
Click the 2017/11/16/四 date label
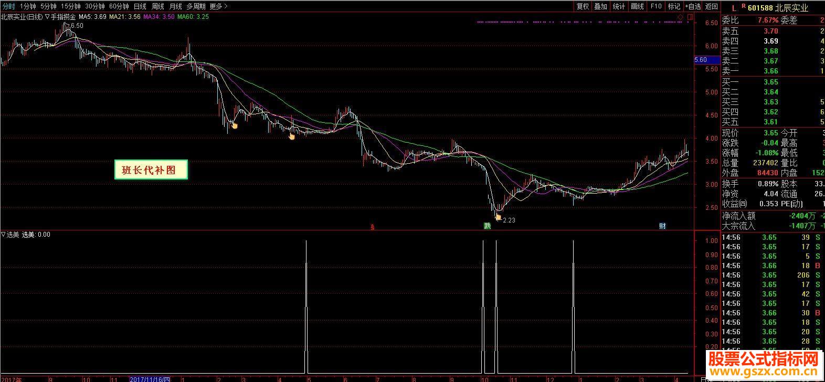click(150, 379)
